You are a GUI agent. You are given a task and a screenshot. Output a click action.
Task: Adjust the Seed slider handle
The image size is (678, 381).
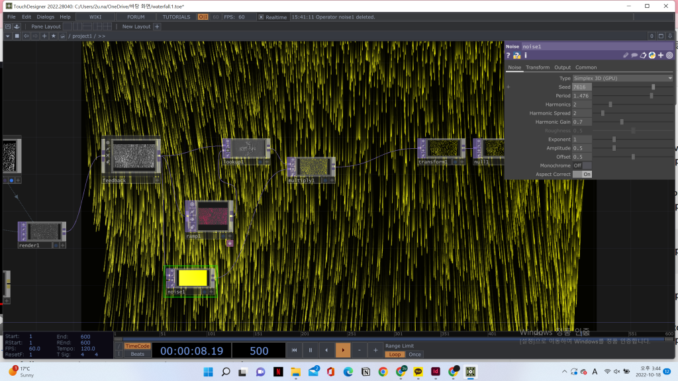tap(654, 87)
